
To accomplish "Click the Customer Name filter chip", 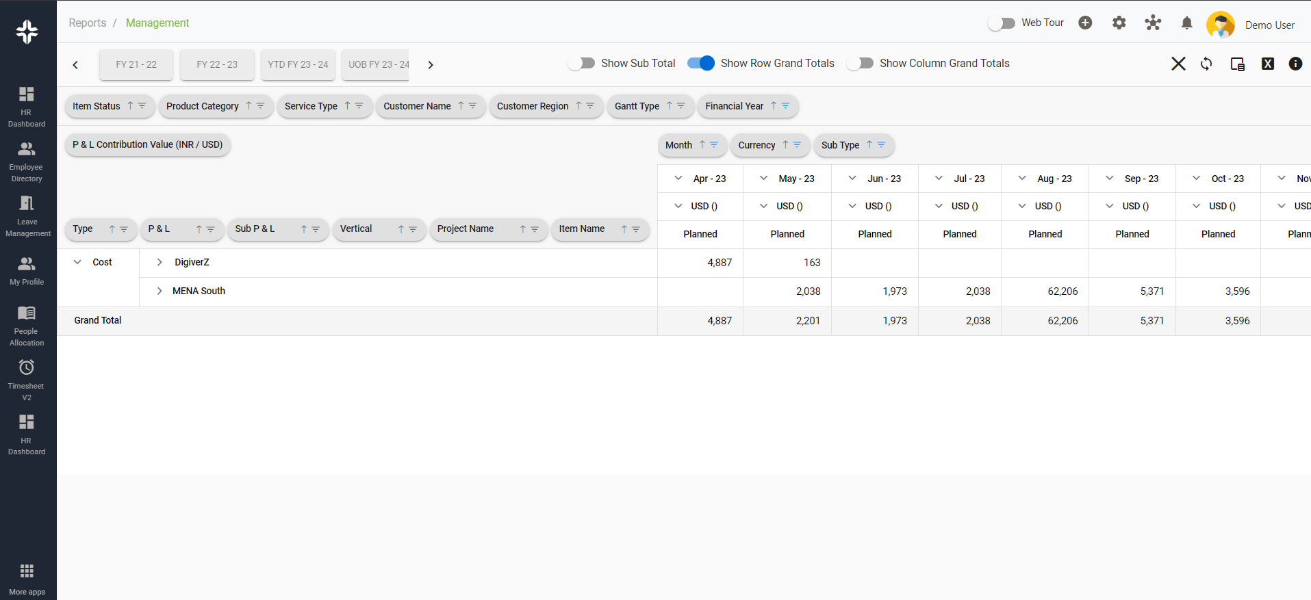I will (417, 107).
